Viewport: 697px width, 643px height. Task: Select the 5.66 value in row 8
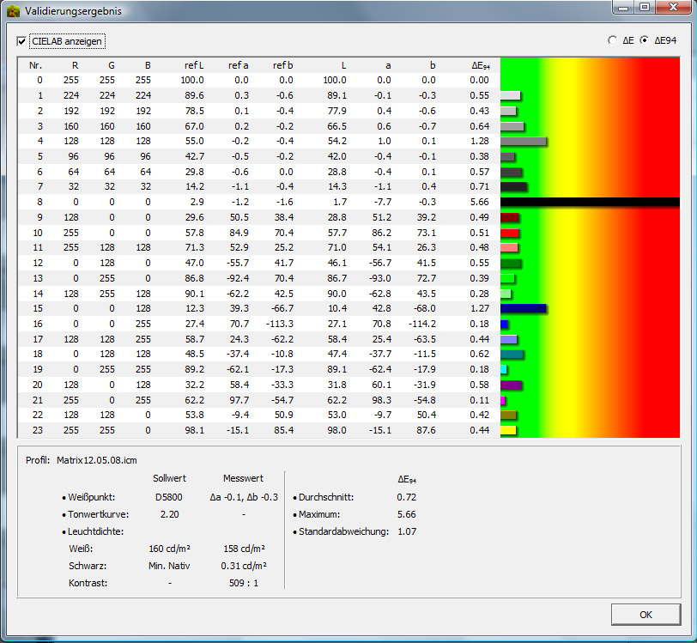coord(479,203)
